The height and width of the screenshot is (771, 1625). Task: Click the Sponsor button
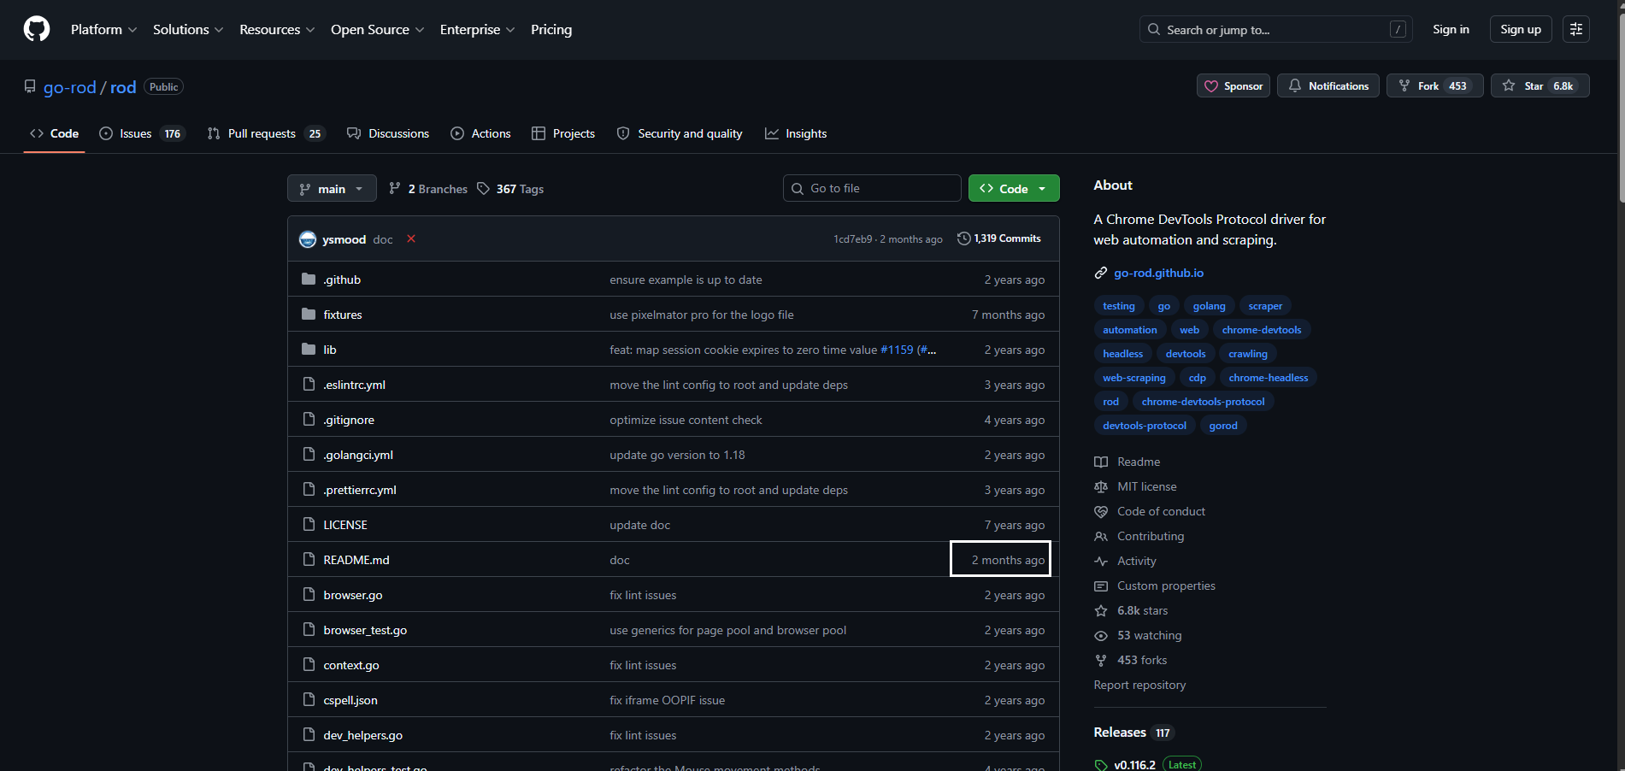pyautogui.click(x=1233, y=85)
